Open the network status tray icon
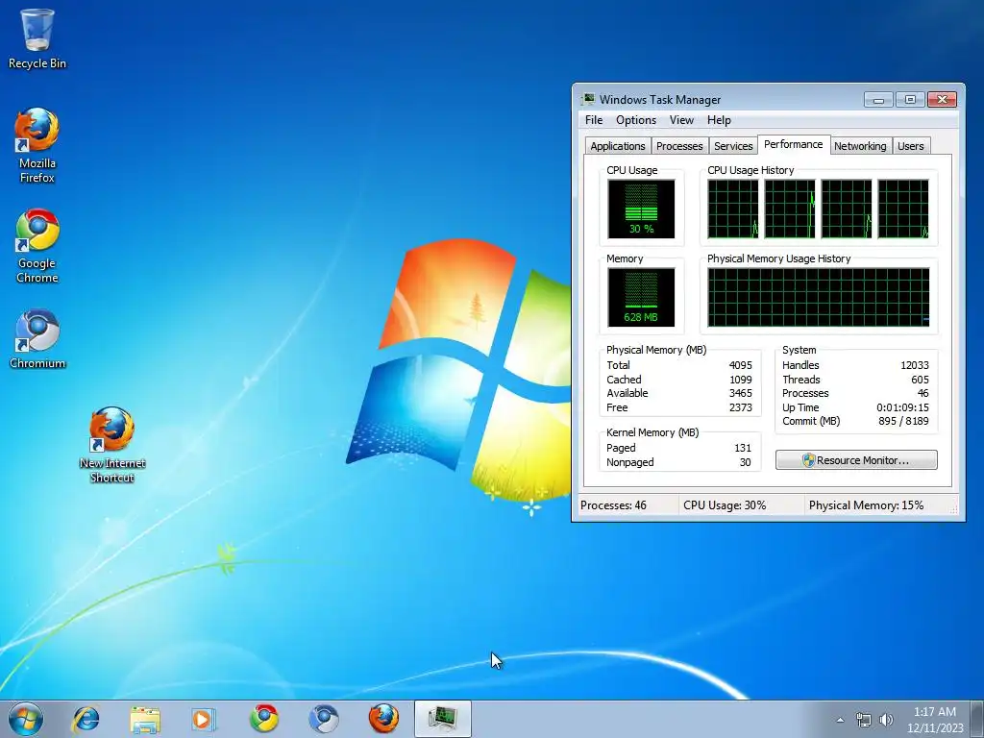 coord(864,720)
